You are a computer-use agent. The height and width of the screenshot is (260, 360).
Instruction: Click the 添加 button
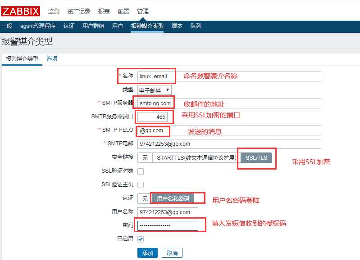148,253
